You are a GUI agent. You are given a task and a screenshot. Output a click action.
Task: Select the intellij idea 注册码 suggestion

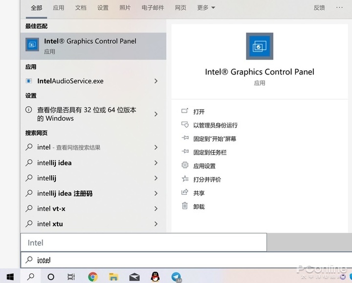click(x=93, y=193)
